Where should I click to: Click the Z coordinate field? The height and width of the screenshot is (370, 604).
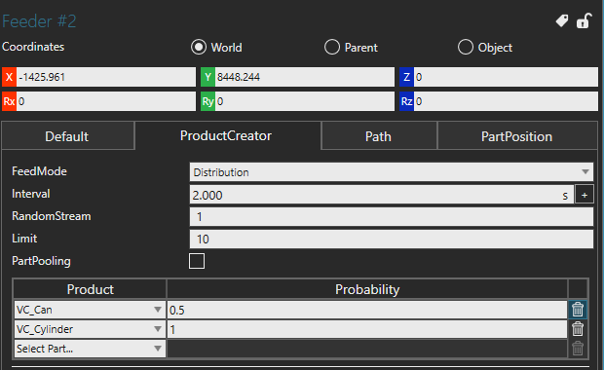tap(506, 77)
